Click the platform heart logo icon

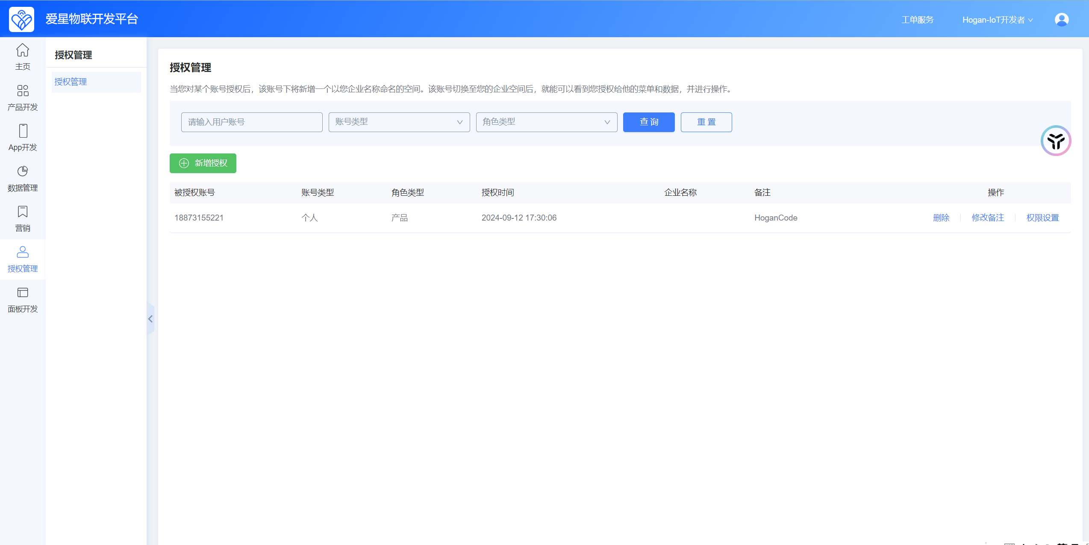(22, 19)
